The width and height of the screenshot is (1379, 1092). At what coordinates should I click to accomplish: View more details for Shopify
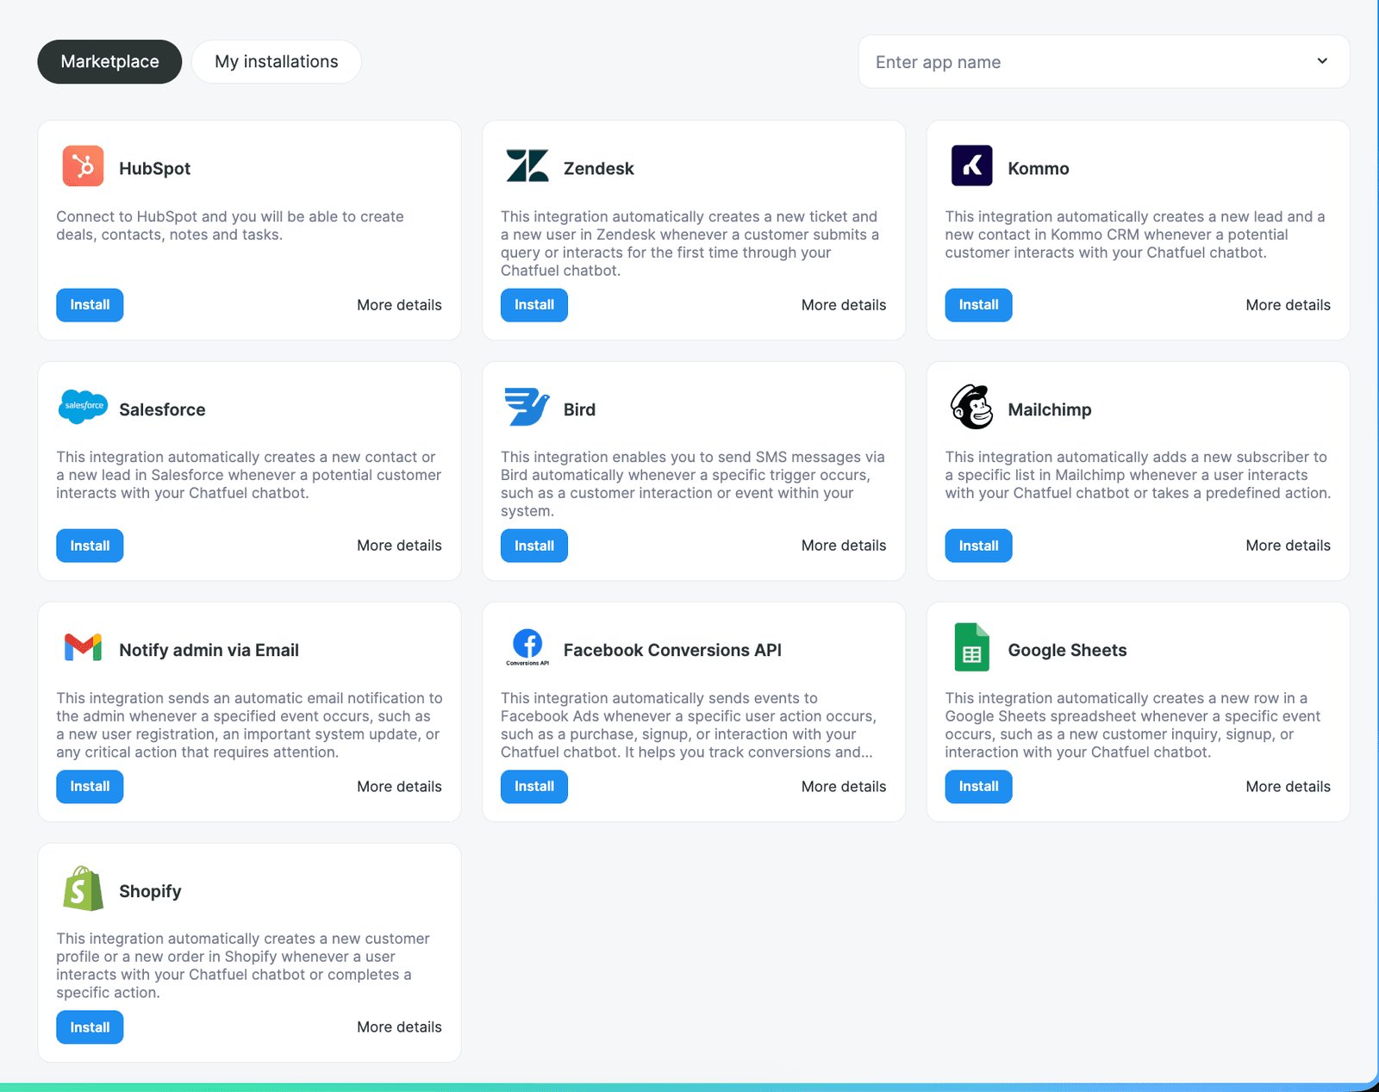[399, 1027]
